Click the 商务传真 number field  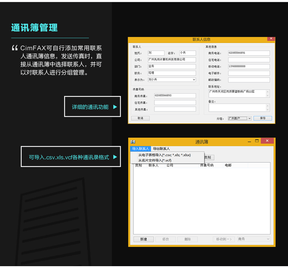pos(174,96)
